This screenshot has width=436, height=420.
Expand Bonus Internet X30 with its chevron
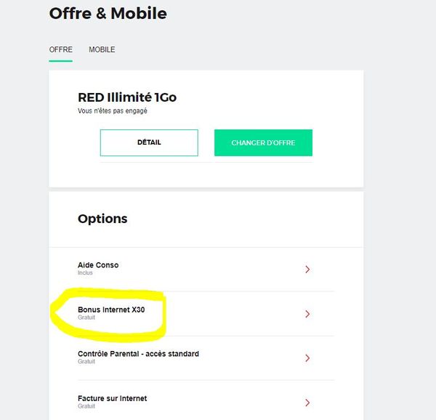click(x=307, y=314)
